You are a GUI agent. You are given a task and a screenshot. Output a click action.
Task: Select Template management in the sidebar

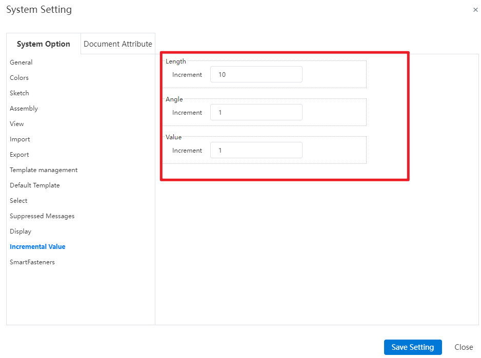44,170
